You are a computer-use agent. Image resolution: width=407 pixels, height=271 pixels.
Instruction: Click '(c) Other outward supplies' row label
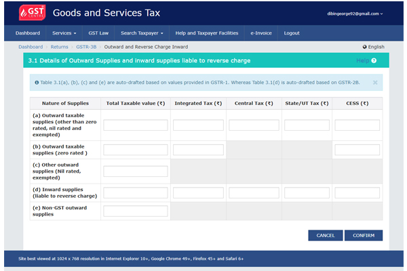57,171
